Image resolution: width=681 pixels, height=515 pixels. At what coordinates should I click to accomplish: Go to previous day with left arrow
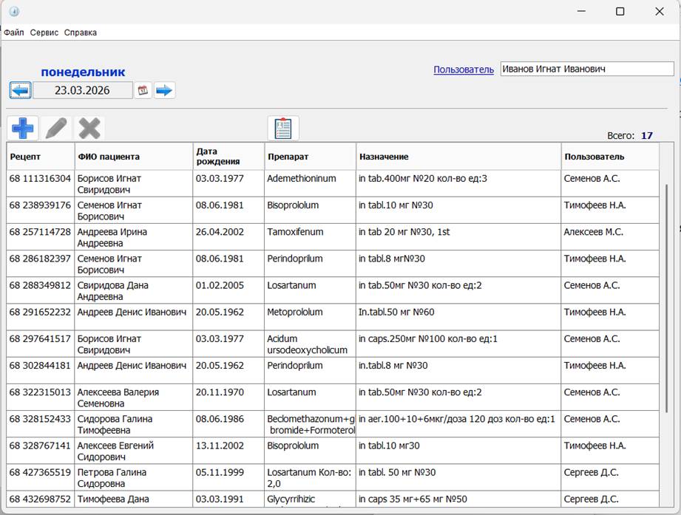pyautogui.click(x=20, y=90)
